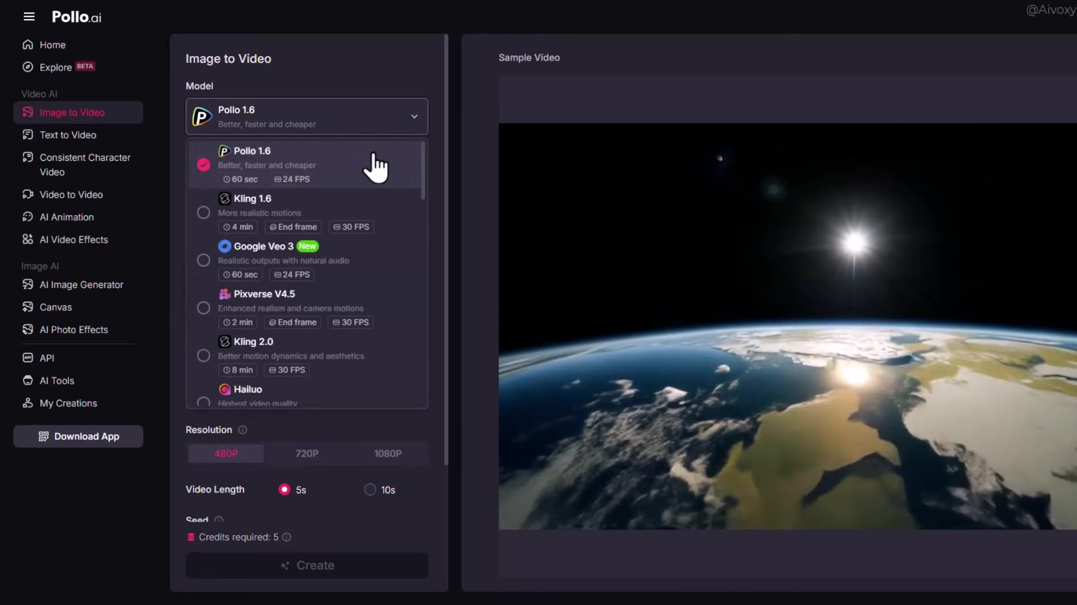The height and width of the screenshot is (605, 1077).
Task: Click the Explore compass icon
Action: [x=27, y=67]
